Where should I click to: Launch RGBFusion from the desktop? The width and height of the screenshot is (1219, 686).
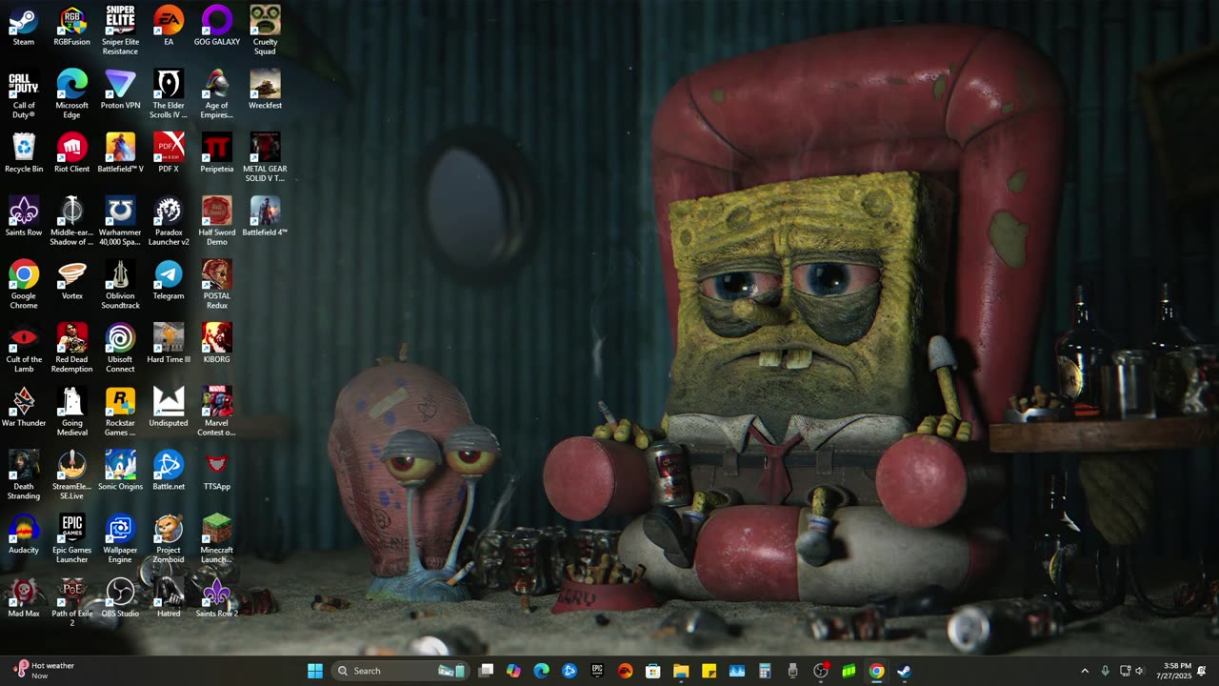pos(72,26)
